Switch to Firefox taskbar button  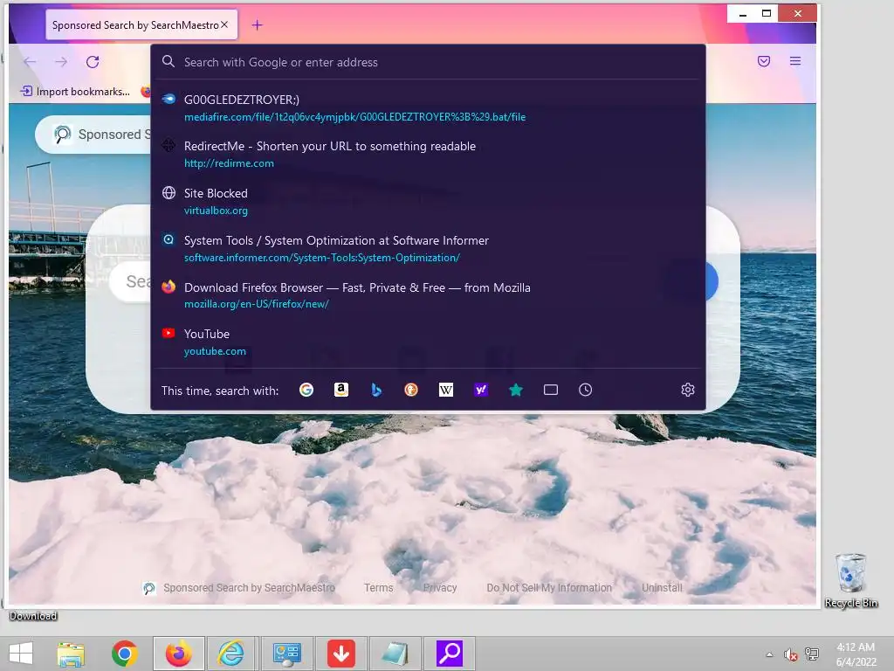179,654
